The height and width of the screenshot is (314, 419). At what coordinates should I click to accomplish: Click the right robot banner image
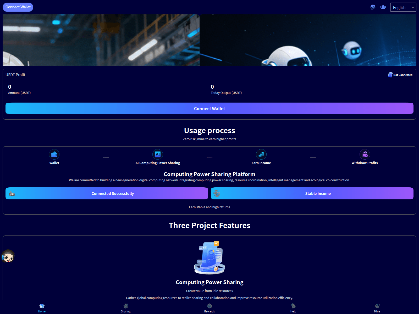(x=308, y=40)
